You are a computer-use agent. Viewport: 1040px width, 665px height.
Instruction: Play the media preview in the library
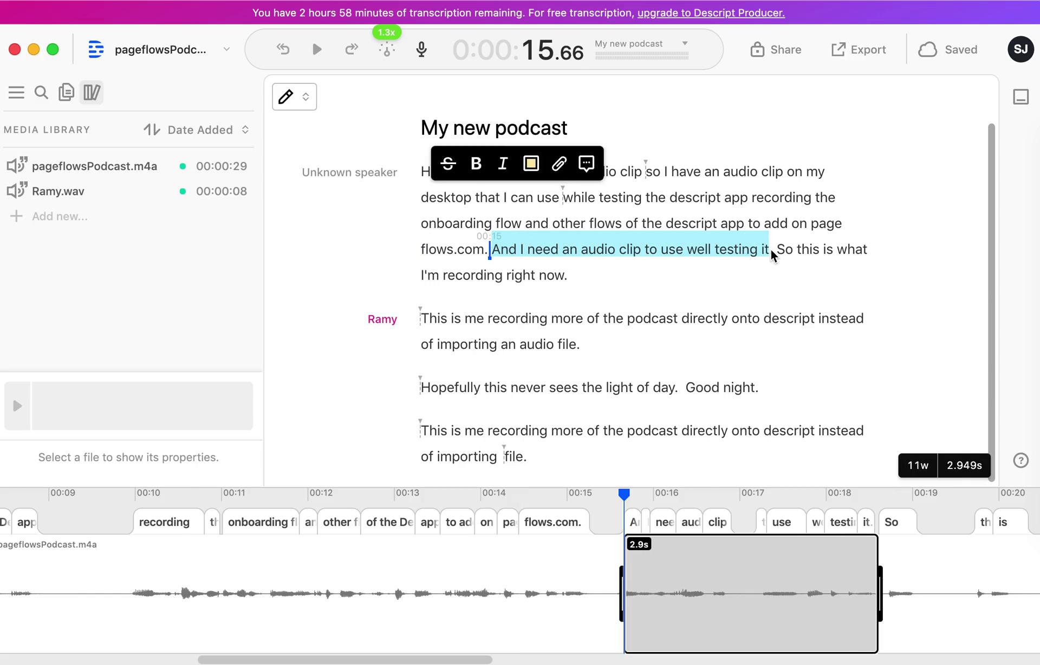click(x=17, y=406)
